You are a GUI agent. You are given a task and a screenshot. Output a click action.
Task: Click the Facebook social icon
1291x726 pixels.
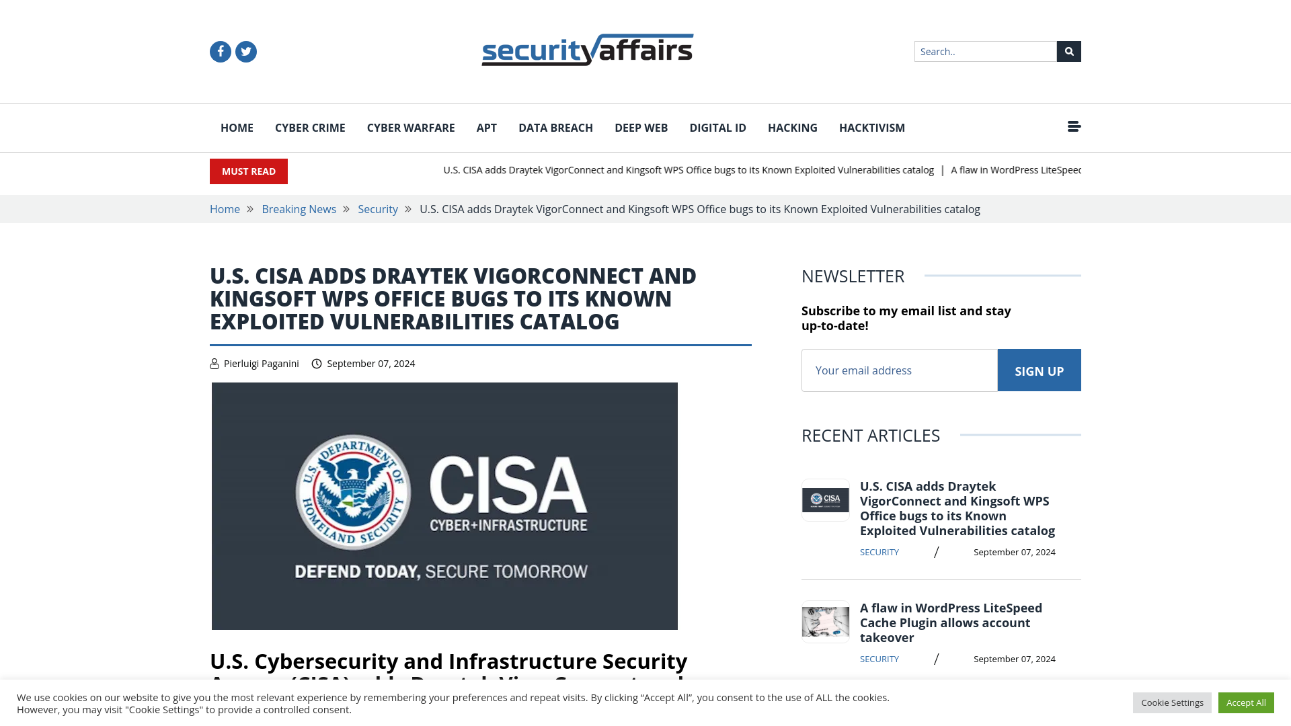(x=220, y=51)
